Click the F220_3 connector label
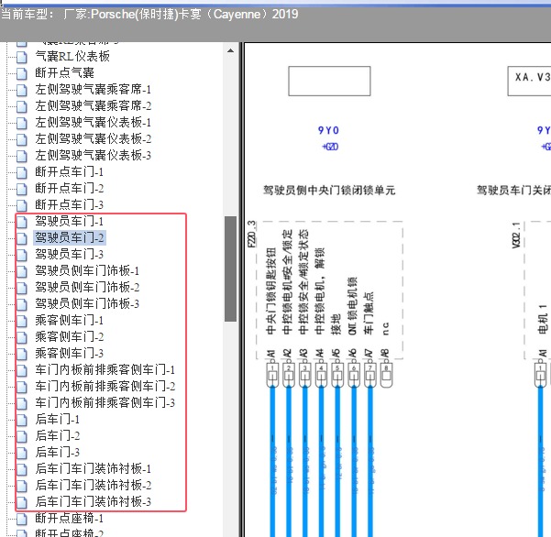Viewport: 551px width, 537px height. pos(252,235)
